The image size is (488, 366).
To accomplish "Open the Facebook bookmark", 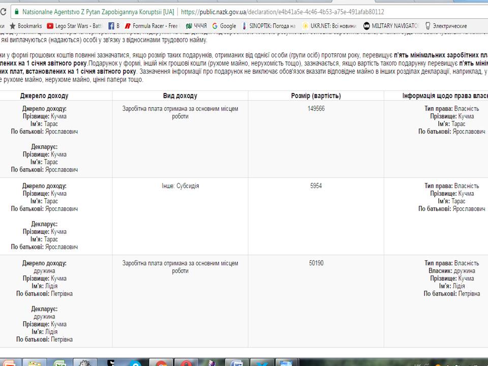I will (x=114, y=26).
